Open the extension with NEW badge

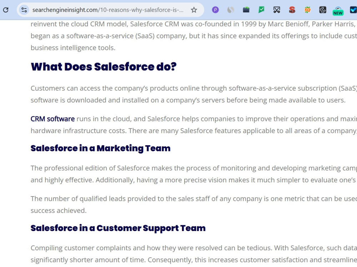(338, 11)
